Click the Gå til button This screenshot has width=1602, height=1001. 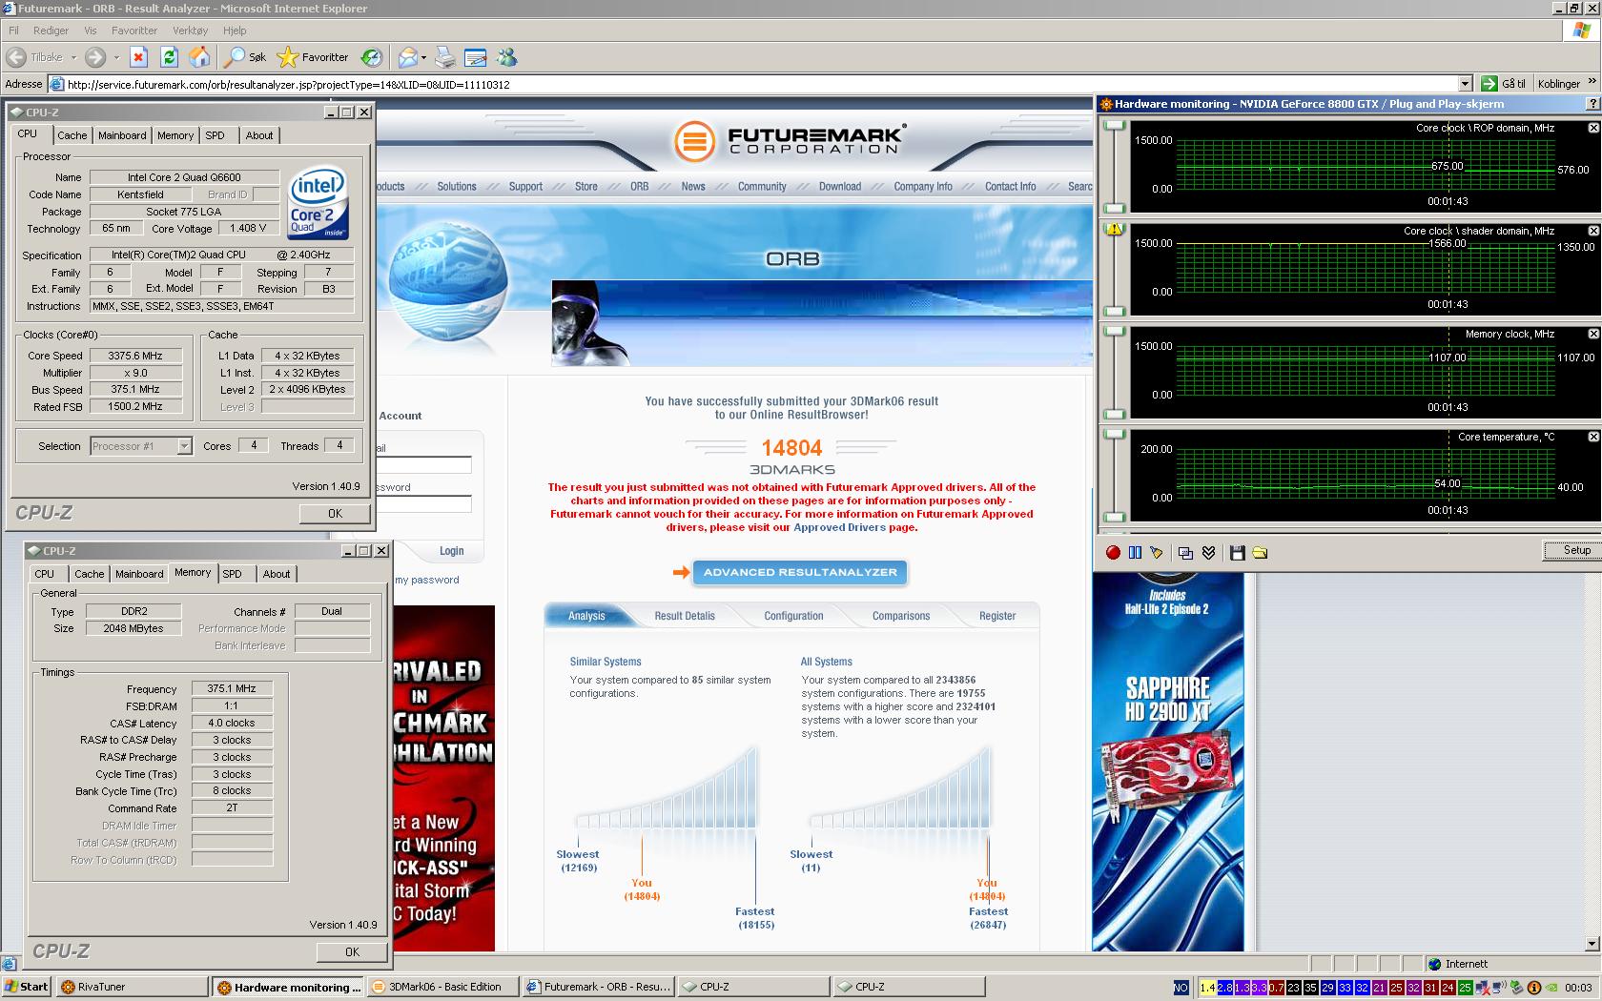click(x=1504, y=84)
